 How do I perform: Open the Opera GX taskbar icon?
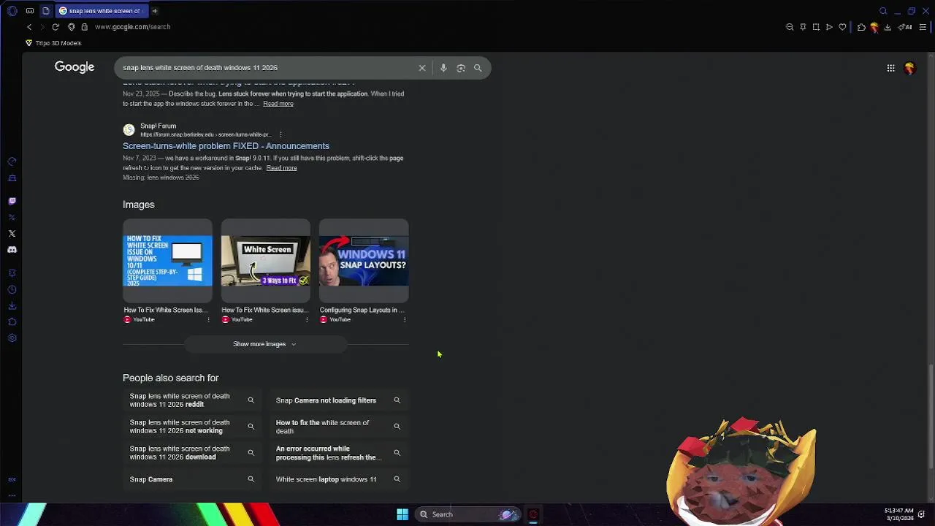tap(533, 514)
